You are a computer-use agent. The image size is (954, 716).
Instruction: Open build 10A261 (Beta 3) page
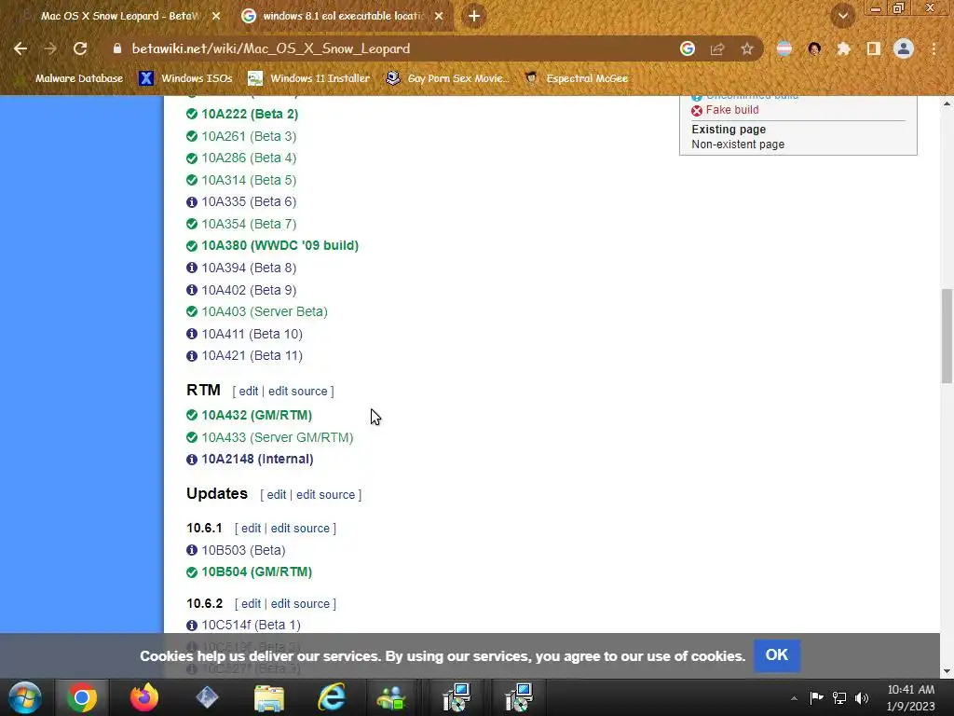pyautogui.click(x=249, y=136)
